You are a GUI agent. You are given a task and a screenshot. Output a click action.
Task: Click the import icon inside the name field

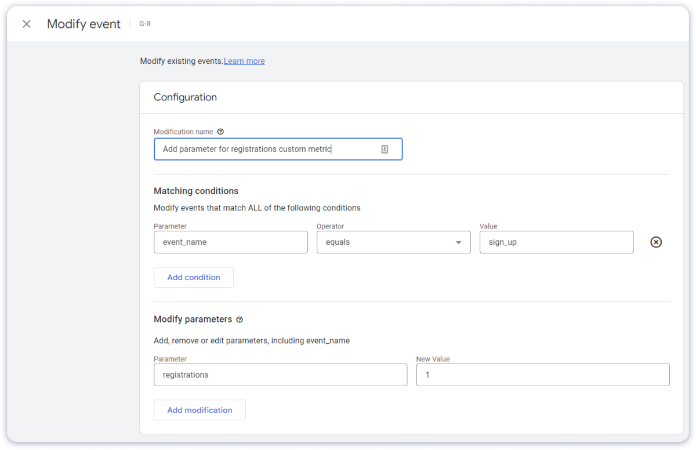(x=385, y=149)
